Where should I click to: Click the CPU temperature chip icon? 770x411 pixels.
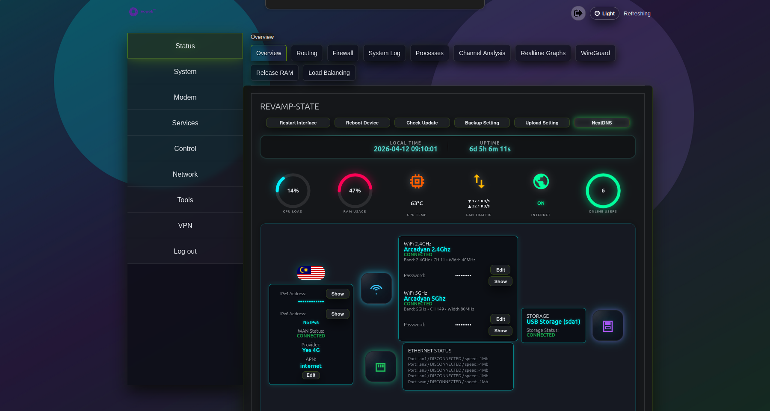coord(417,181)
